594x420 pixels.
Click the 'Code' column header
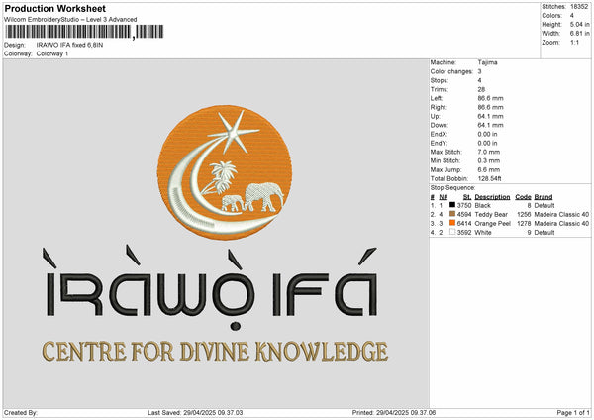tap(523, 197)
